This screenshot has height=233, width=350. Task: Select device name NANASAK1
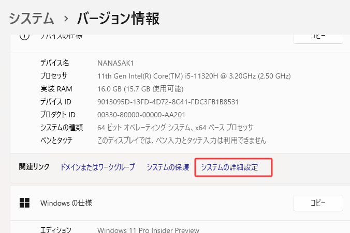[x=115, y=63]
